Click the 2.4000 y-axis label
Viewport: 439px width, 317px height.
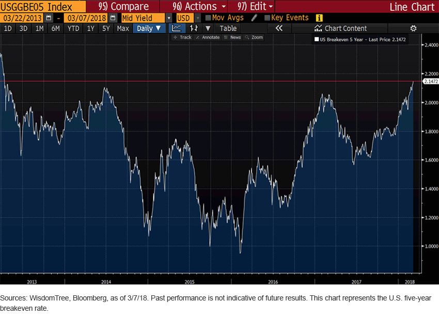coord(431,45)
